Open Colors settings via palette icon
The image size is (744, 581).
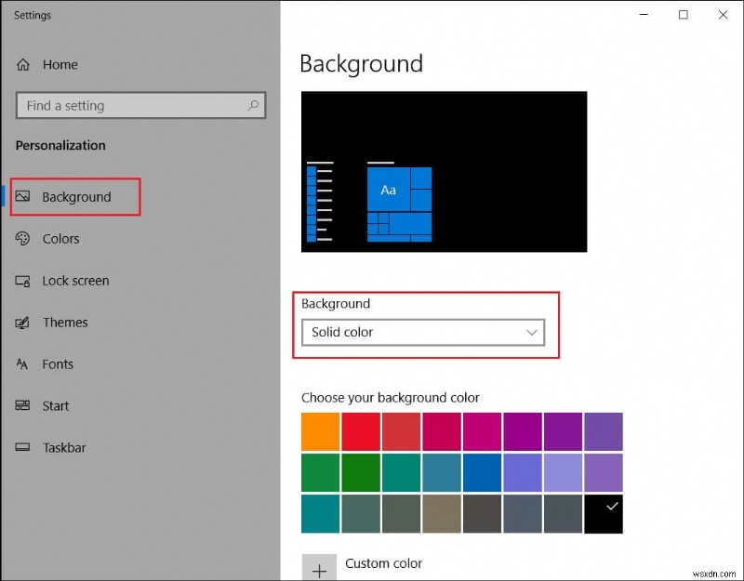[x=22, y=239]
